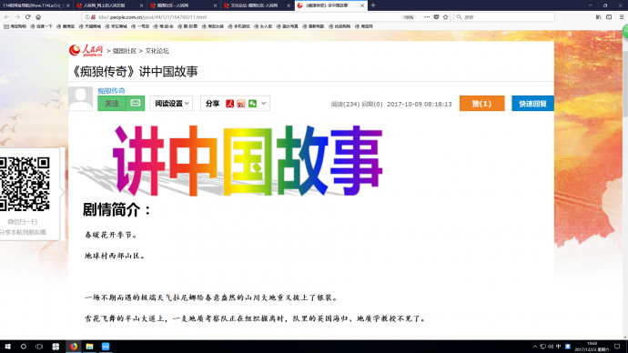
Task: Show hidden tray icons chevron
Action: coord(535,347)
